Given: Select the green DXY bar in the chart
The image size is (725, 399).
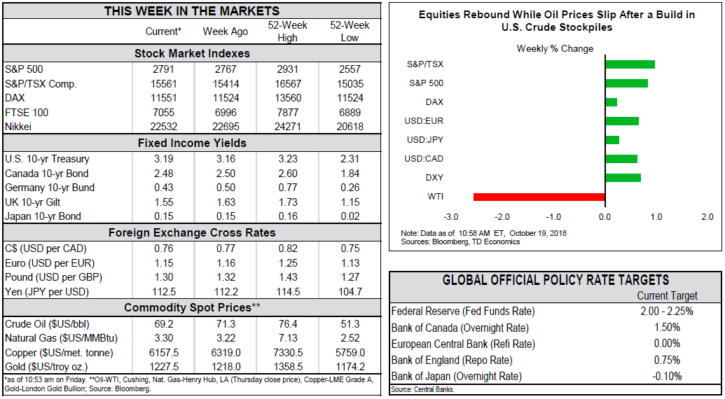Looking at the screenshot, I should [x=623, y=178].
